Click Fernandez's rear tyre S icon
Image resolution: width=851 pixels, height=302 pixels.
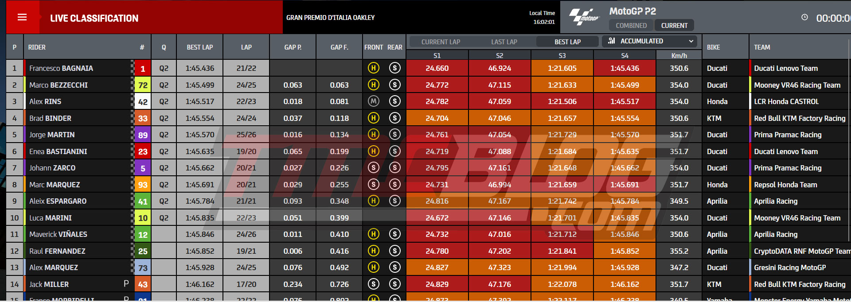(394, 251)
